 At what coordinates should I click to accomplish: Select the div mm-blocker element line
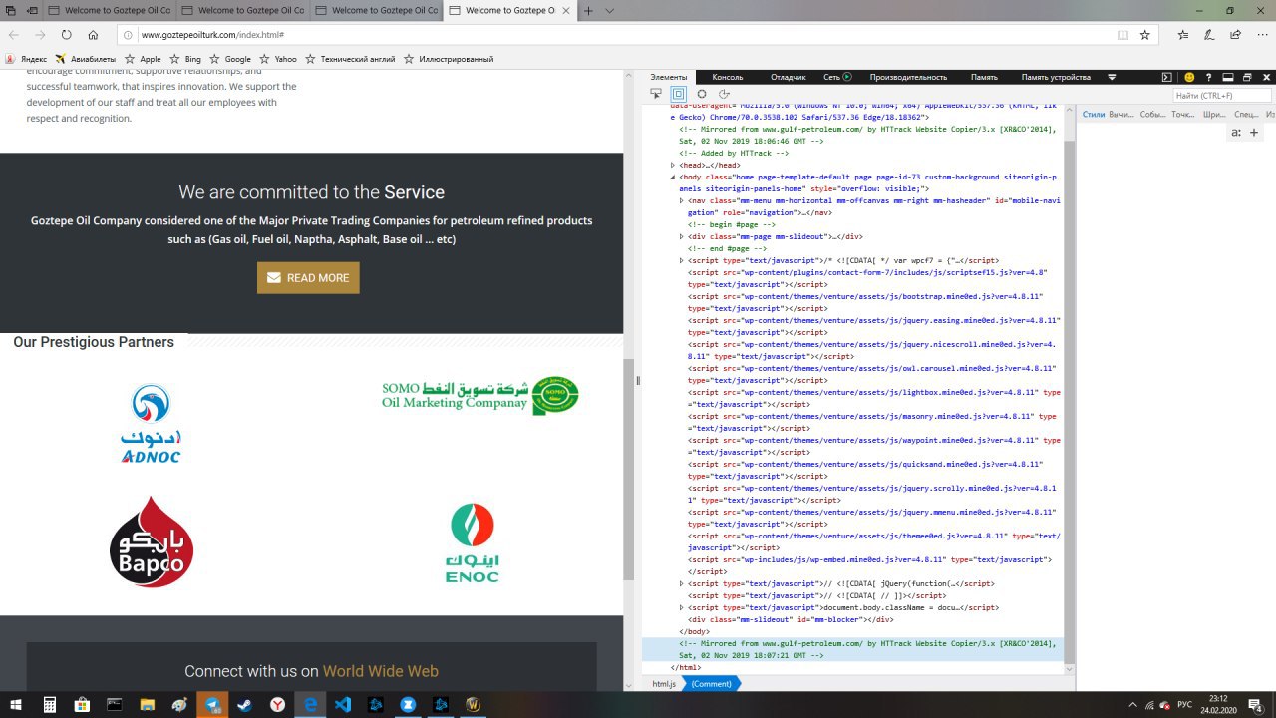tap(790, 619)
